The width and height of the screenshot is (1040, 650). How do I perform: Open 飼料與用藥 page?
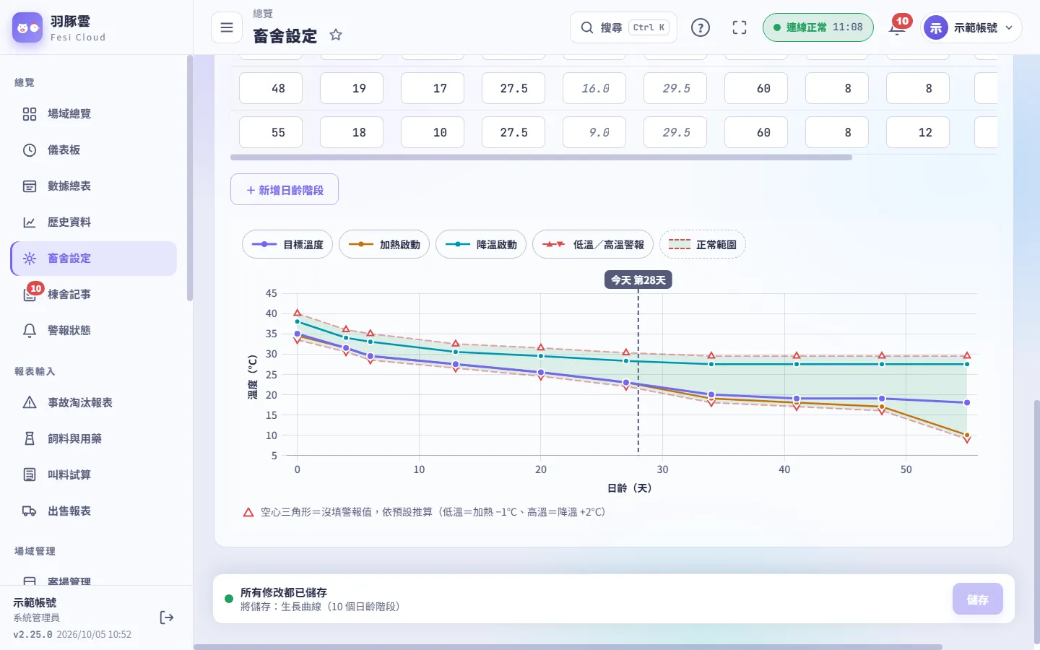[x=94, y=438]
